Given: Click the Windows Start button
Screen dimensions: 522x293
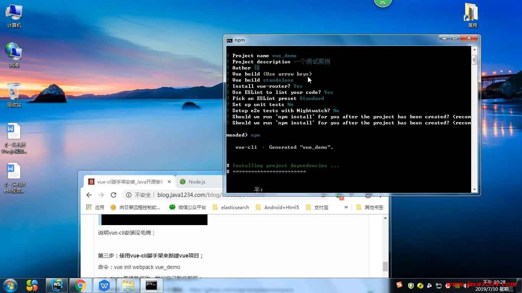Looking at the screenshot, I should (x=10, y=285).
